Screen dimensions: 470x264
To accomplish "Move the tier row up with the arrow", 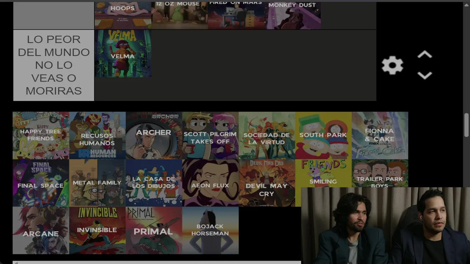I will [424, 55].
